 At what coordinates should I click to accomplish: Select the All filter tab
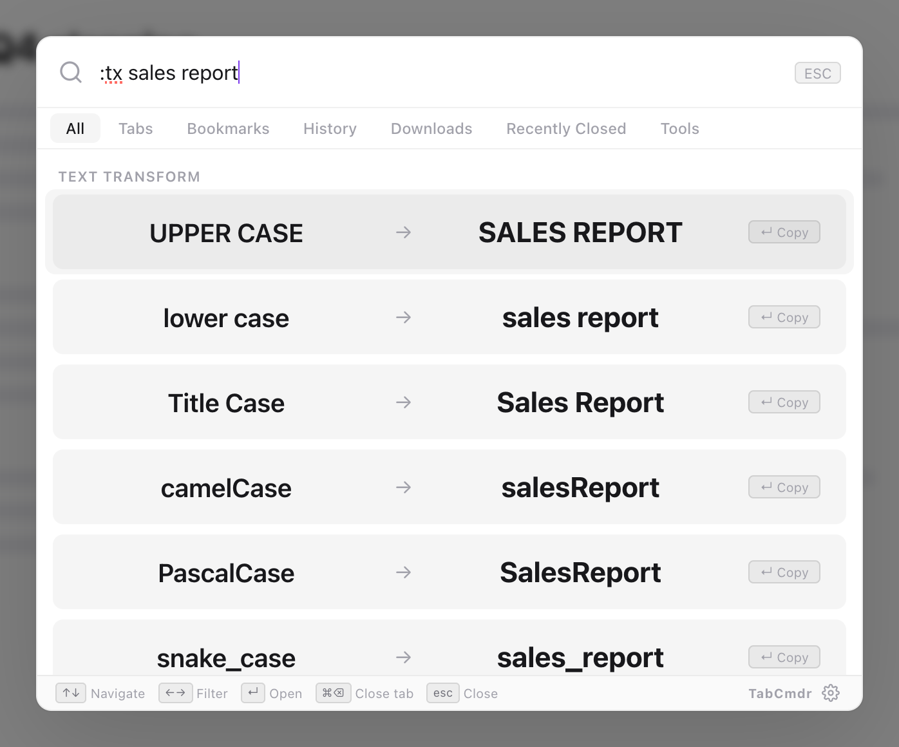[x=75, y=128]
